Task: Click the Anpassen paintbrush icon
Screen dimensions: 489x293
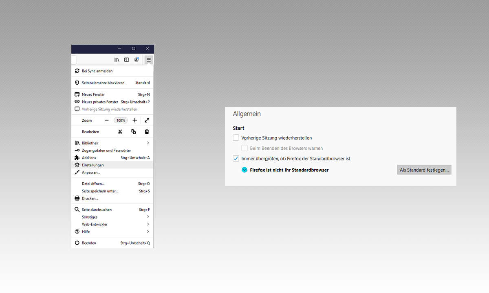Action: pyautogui.click(x=77, y=172)
